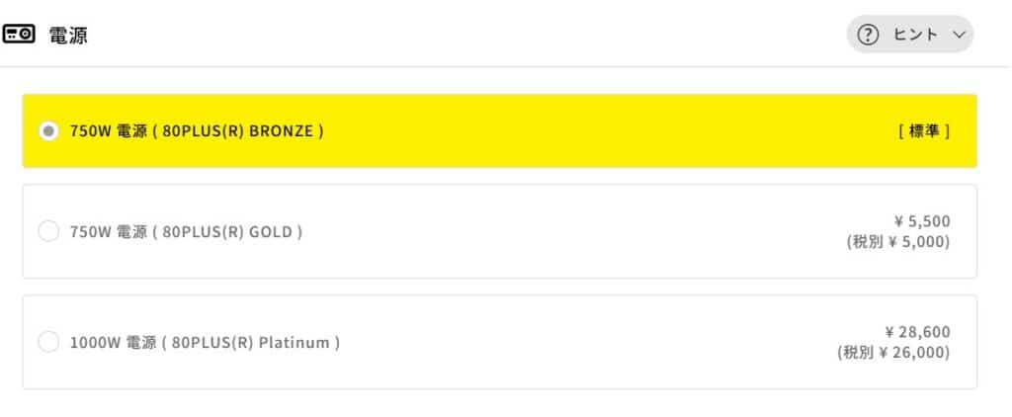This screenshot has height=417, width=1012.
Task: Choose the 1000W Platinum radio button
Action: point(47,343)
